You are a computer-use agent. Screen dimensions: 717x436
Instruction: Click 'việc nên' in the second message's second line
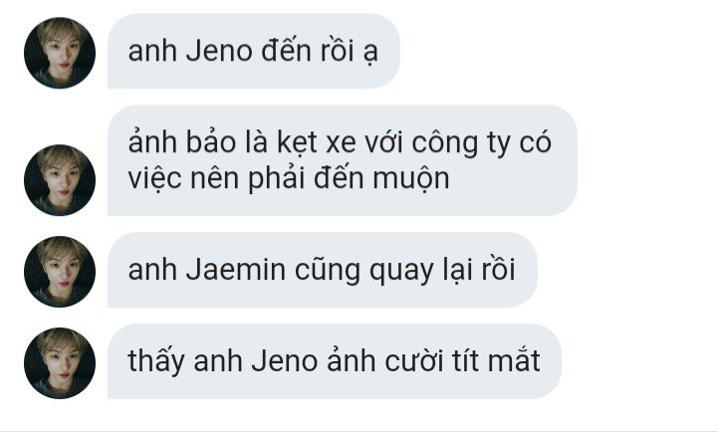(183, 179)
